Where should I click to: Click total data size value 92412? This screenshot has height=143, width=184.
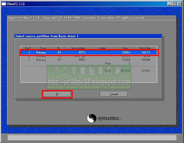(x=146, y=71)
